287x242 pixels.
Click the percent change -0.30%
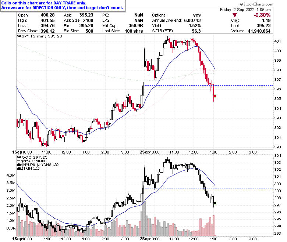point(262,15)
